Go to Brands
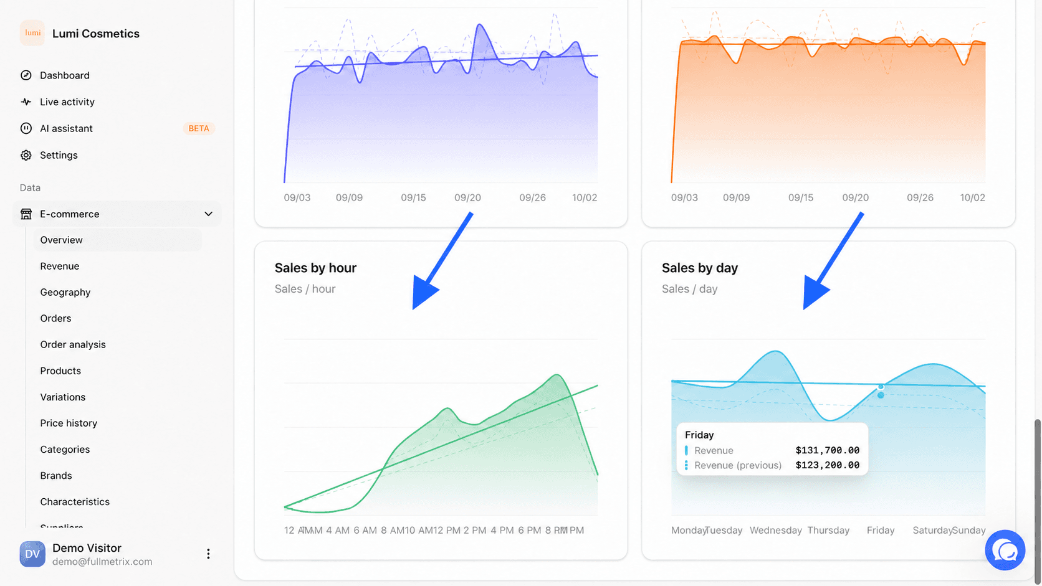 point(56,475)
